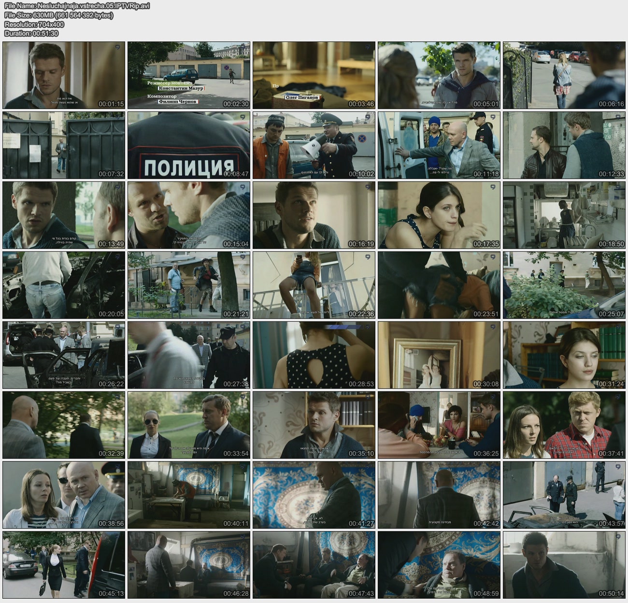Click the frame timestamped 00:13:49
Image resolution: width=628 pixels, height=603 pixels.
pyautogui.click(x=64, y=215)
